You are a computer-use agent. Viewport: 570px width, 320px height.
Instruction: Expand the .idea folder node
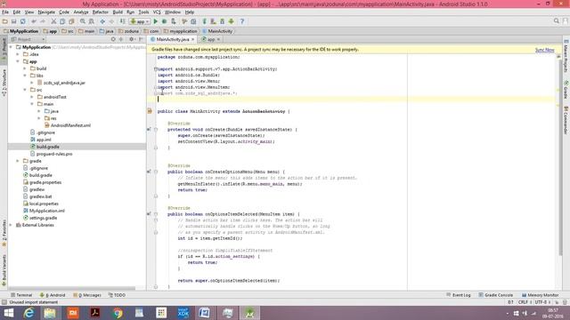coord(18,54)
